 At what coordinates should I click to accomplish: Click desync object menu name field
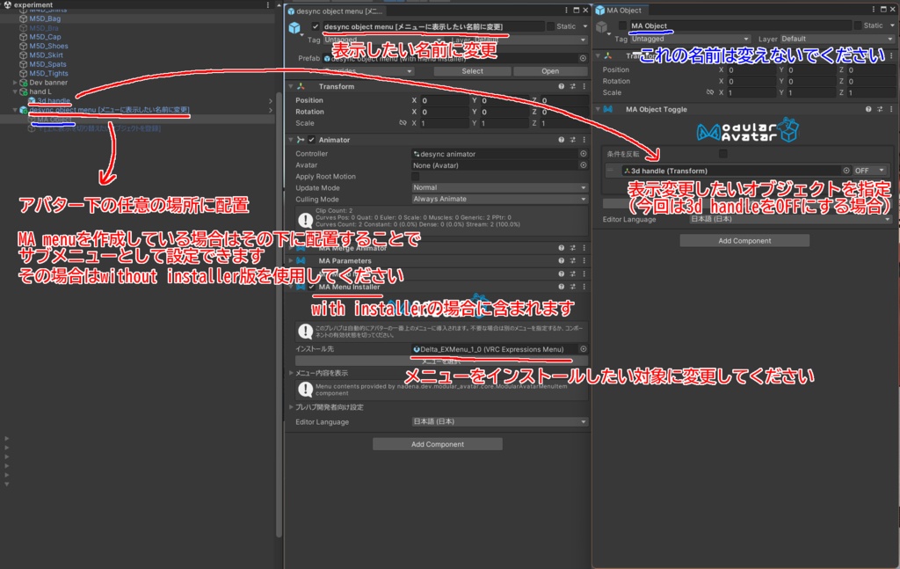(x=432, y=26)
